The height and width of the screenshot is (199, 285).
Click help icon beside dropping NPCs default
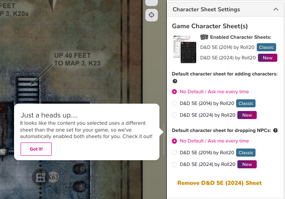(275, 130)
